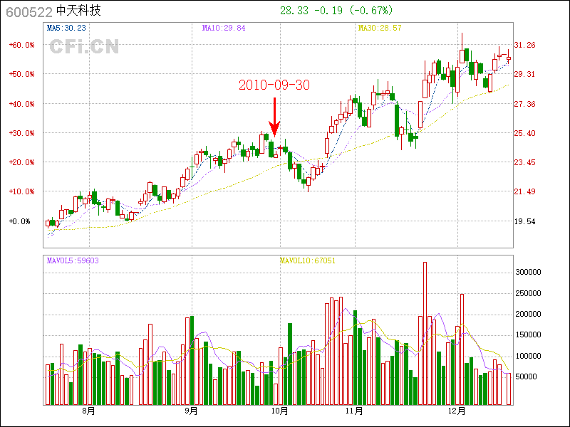Select the MA30:28.57 indicator label

pos(380,28)
